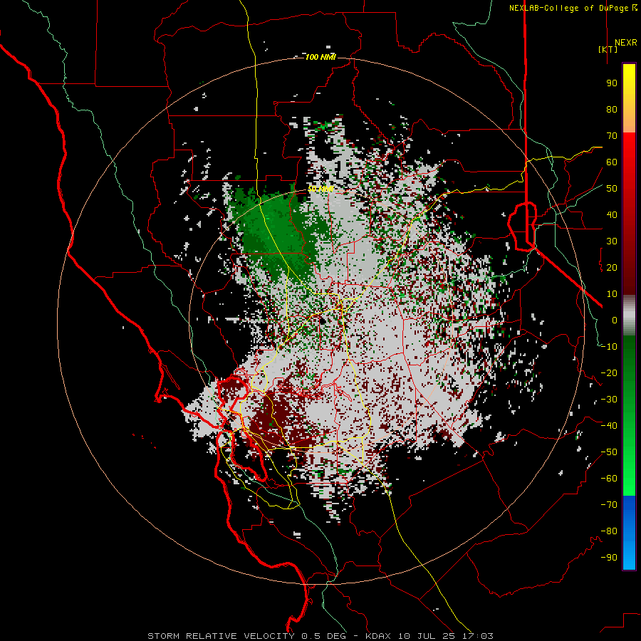Click the -50 value on velocity scale
Viewport: 641px width, 641px height.
tap(609, 452)
